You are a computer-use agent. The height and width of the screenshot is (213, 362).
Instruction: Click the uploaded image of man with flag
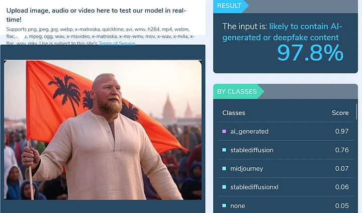point(103,130)
